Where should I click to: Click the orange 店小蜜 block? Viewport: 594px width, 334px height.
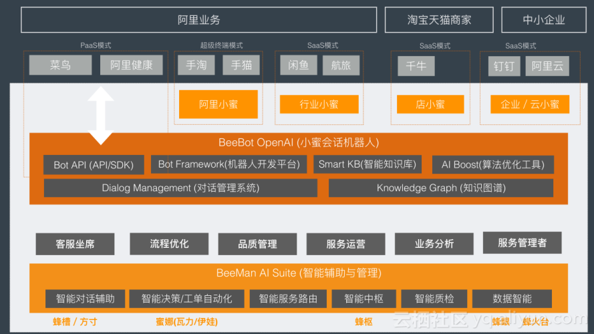pyautogui.click(x=430, y=104)
